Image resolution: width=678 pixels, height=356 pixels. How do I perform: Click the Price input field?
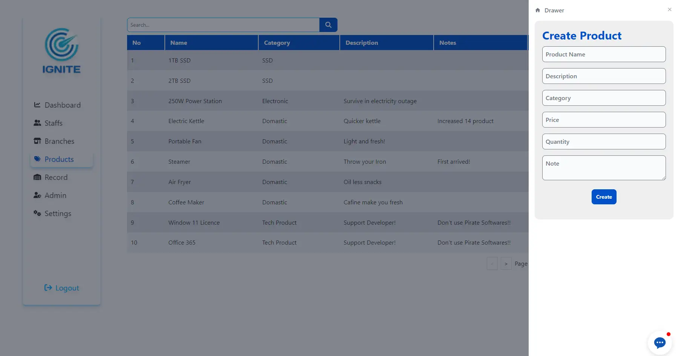[604, 120]
